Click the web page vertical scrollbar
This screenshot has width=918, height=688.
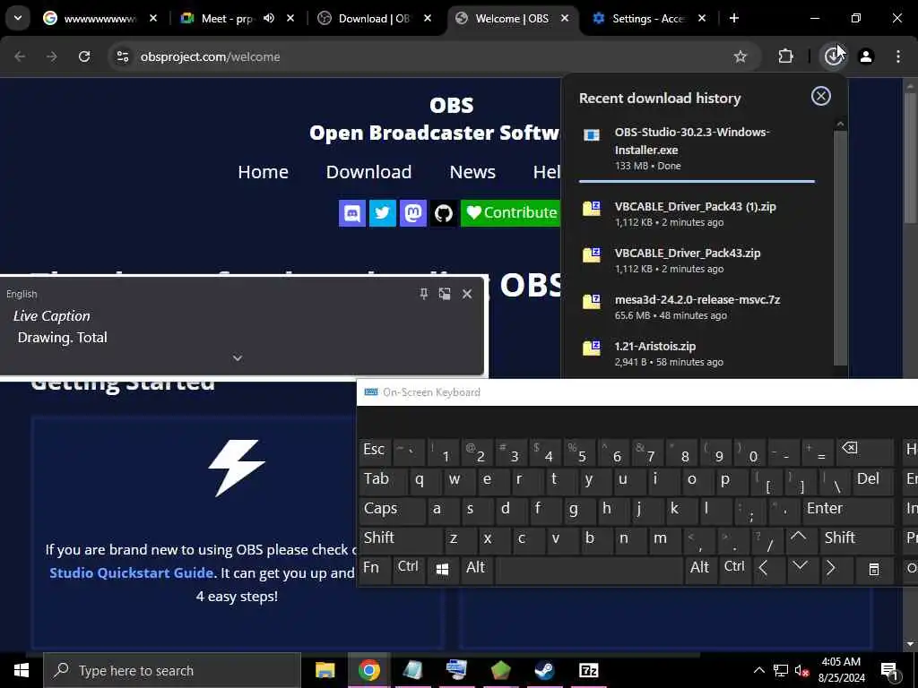click(x=911, y=158)
